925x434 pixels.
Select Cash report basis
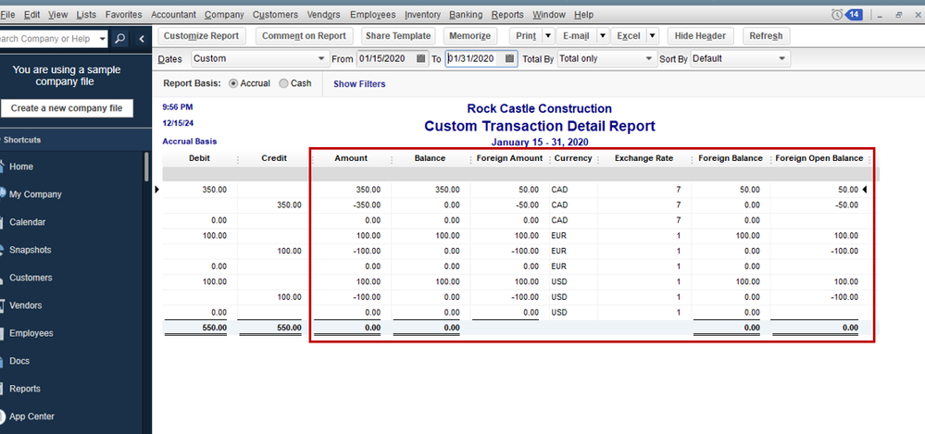pos(283,83)
